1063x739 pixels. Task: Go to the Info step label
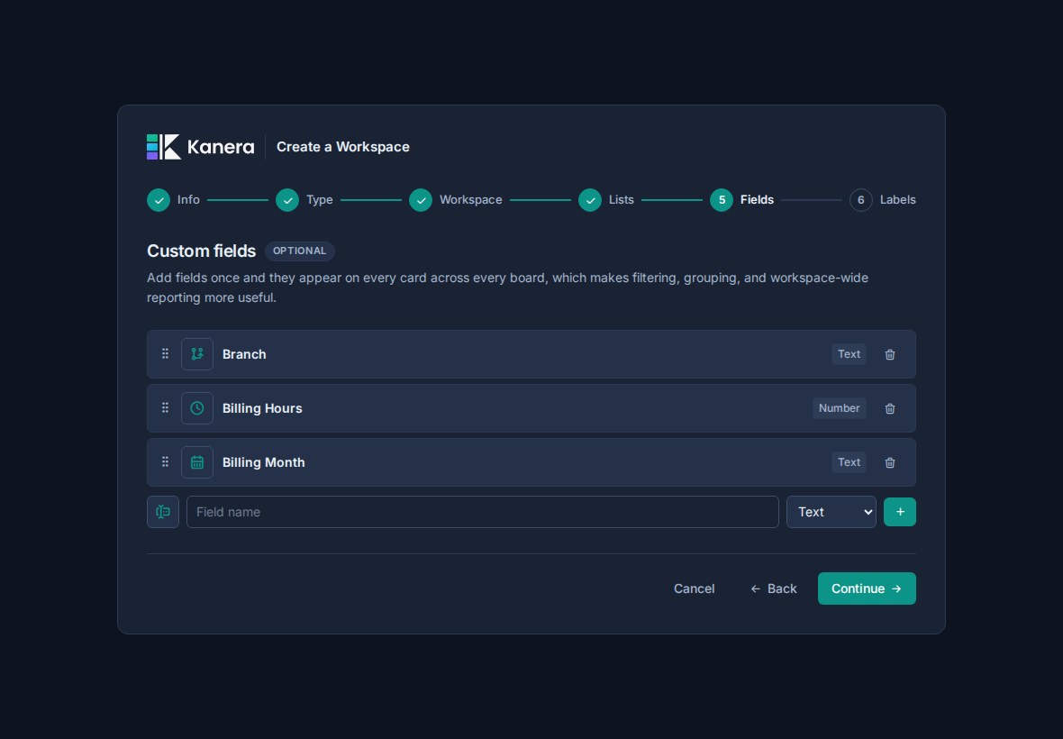coord(188,200)
